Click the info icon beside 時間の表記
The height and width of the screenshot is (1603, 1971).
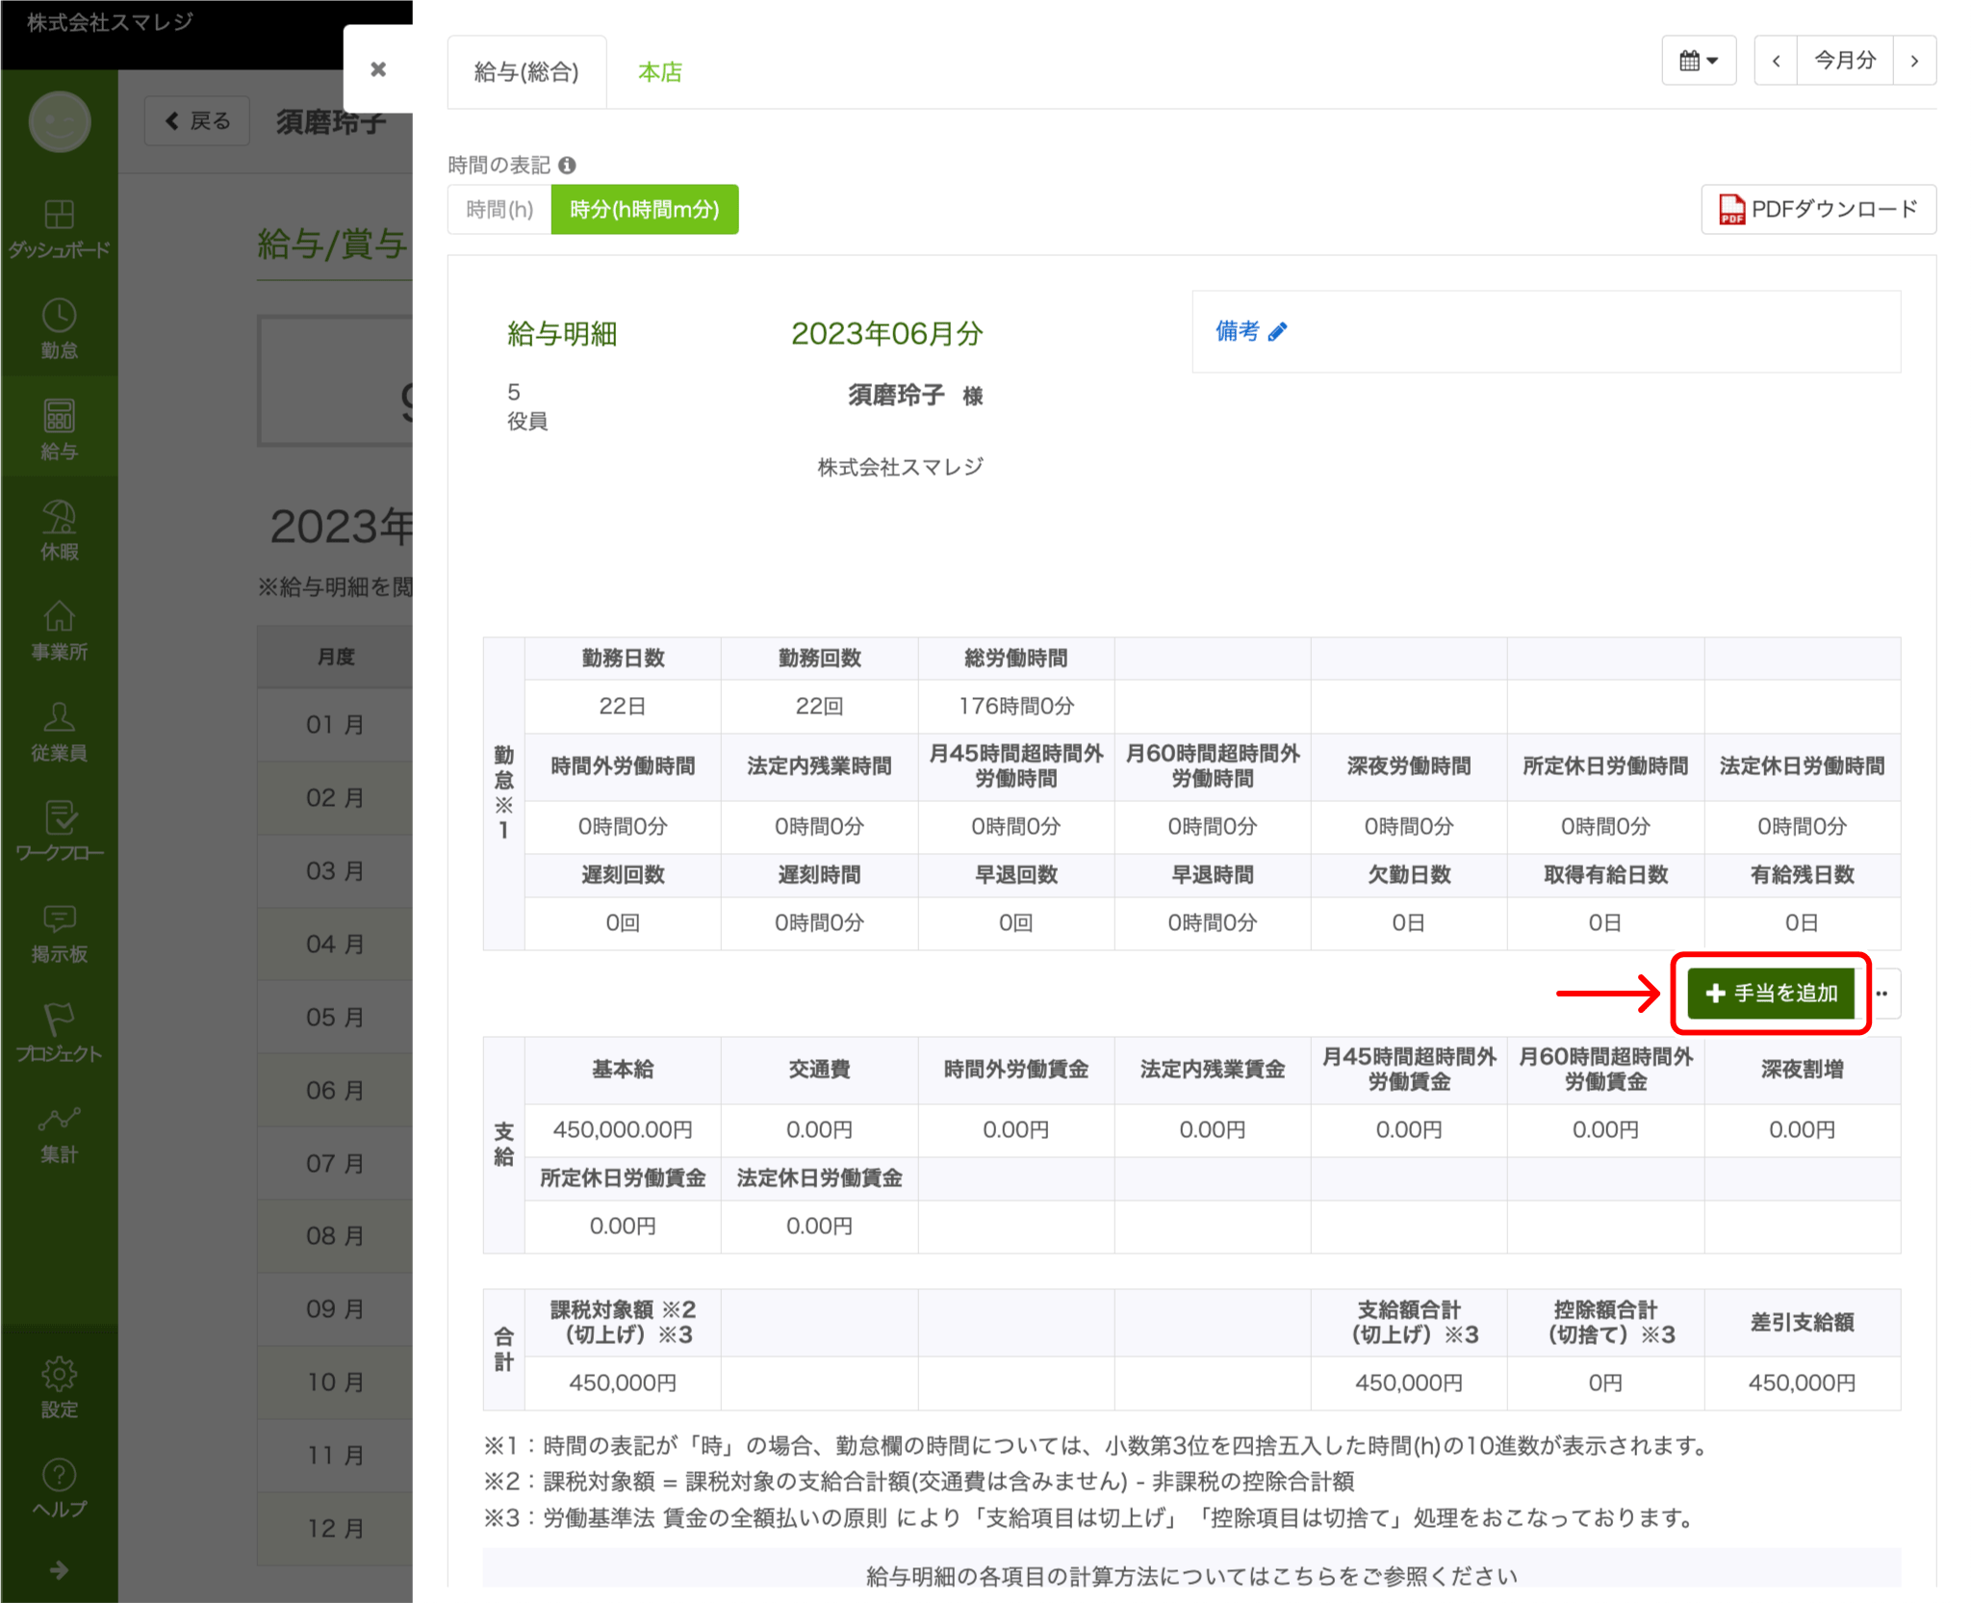pyautogui.click(x=567, y=165)
